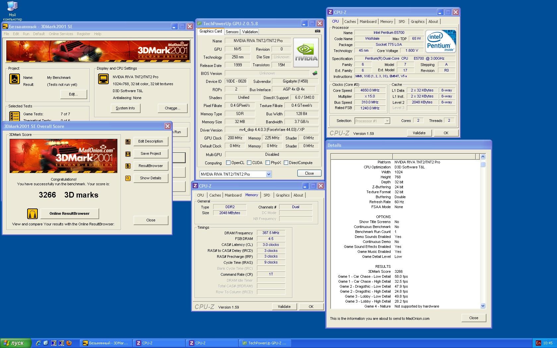The width and height of the screenshot is (557, 348).
Task: Click the CPU-Z Z icon in top CPU-Z title bar
Action: pos(330,12)
